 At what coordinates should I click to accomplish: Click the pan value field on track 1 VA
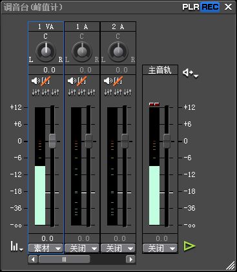click(x=46, y=70)
